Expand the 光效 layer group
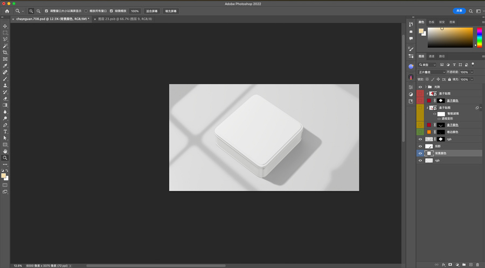Viewport: 485px width, 268px height. (x=426, y=87)
